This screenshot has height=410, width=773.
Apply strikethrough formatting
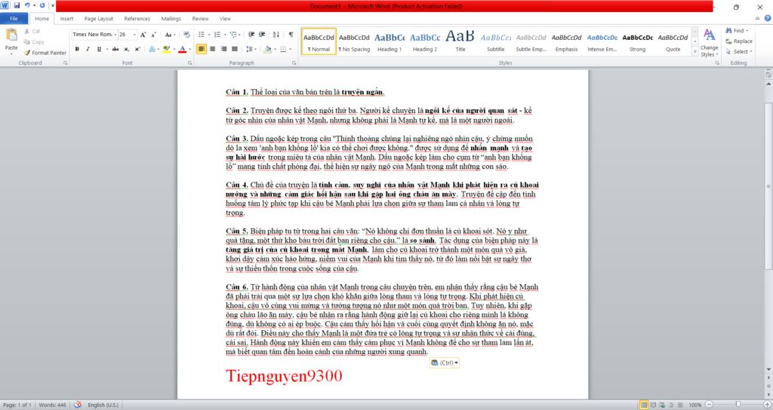[x=115, y=49]
